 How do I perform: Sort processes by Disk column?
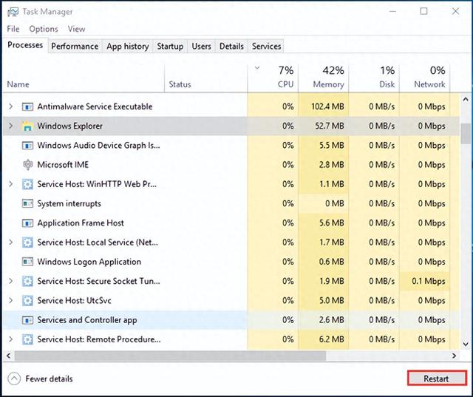click(x=374, y=78)
